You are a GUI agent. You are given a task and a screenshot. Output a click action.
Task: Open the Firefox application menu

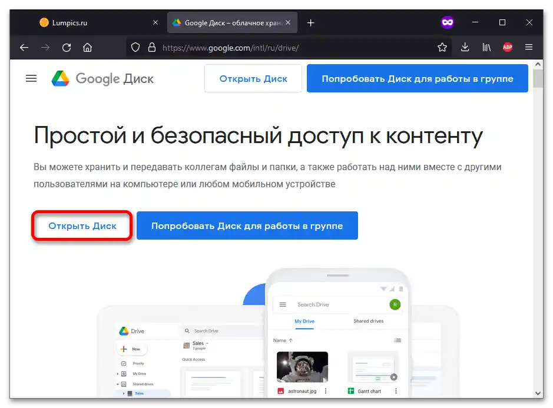(x=529, y=47)
